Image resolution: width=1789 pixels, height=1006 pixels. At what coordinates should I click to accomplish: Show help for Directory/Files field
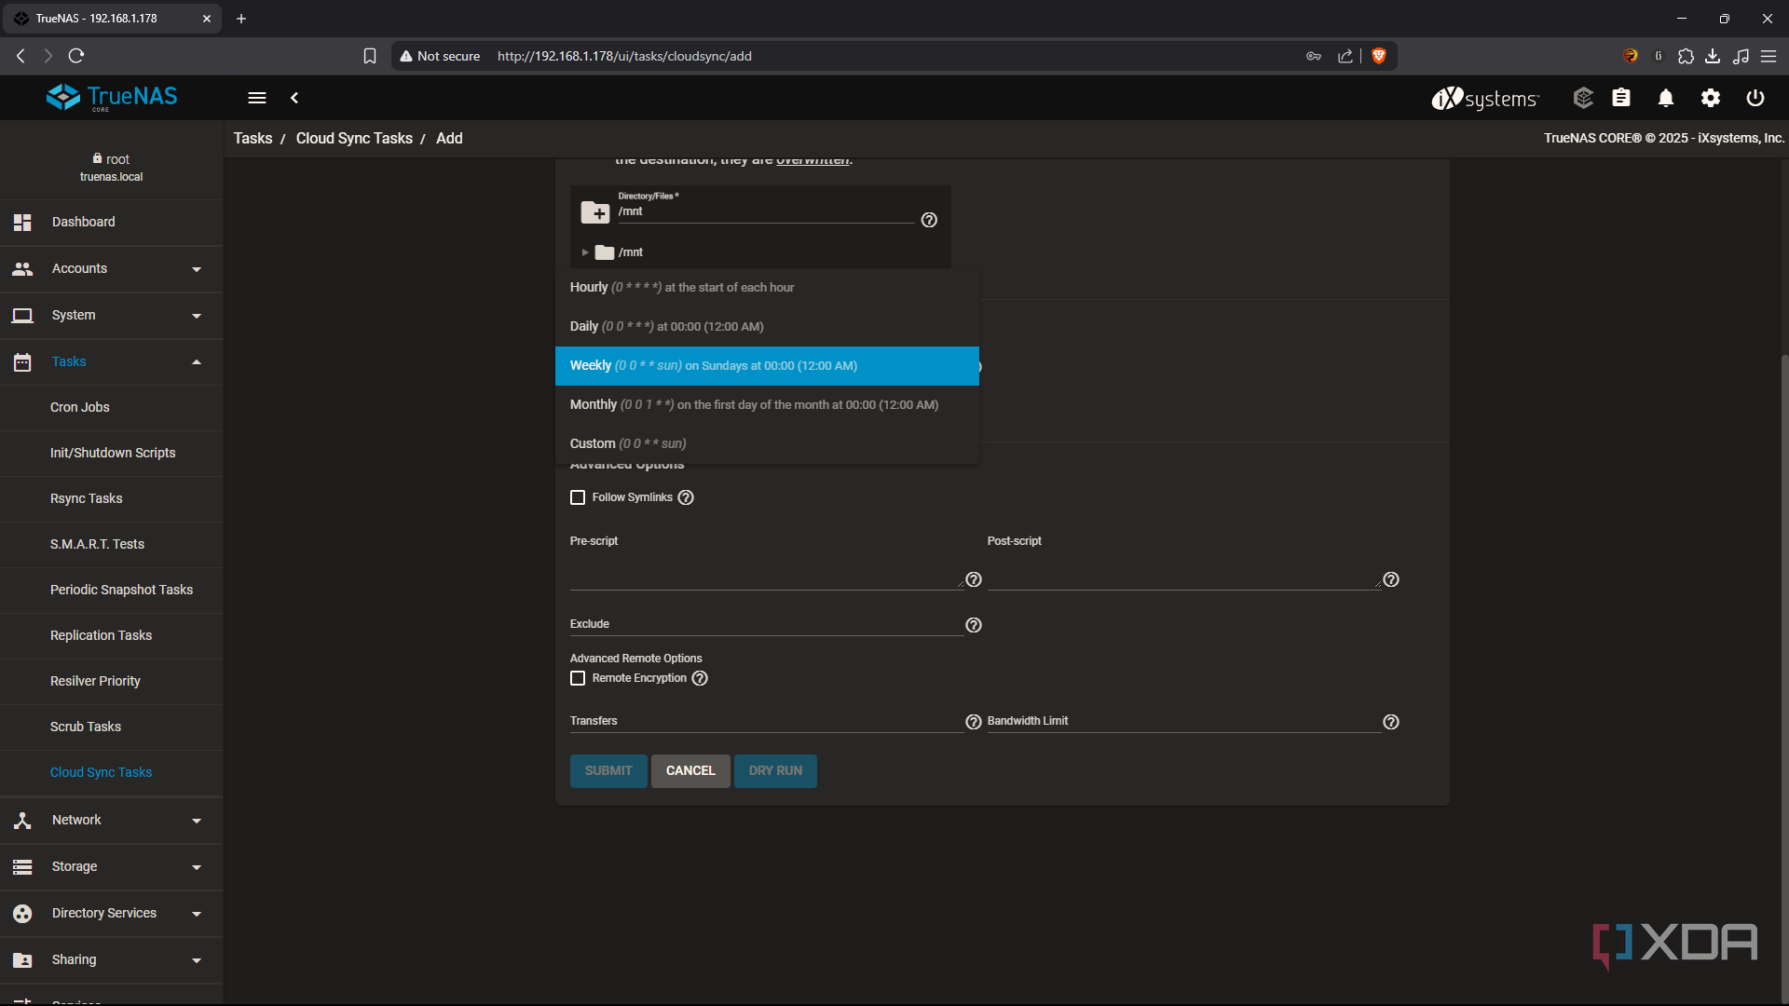coord(929,220)
